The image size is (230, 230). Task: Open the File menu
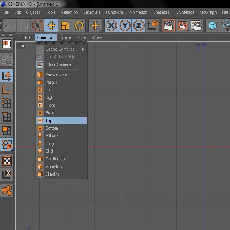(x=6, y=12)
